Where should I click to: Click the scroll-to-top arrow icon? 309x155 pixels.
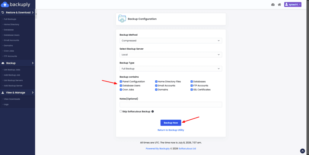[x=302, y=151]
